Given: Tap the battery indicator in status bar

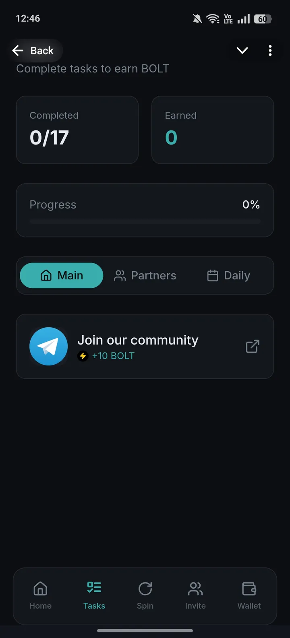Looking at the screenshot, I should click(x=263, y=19).
